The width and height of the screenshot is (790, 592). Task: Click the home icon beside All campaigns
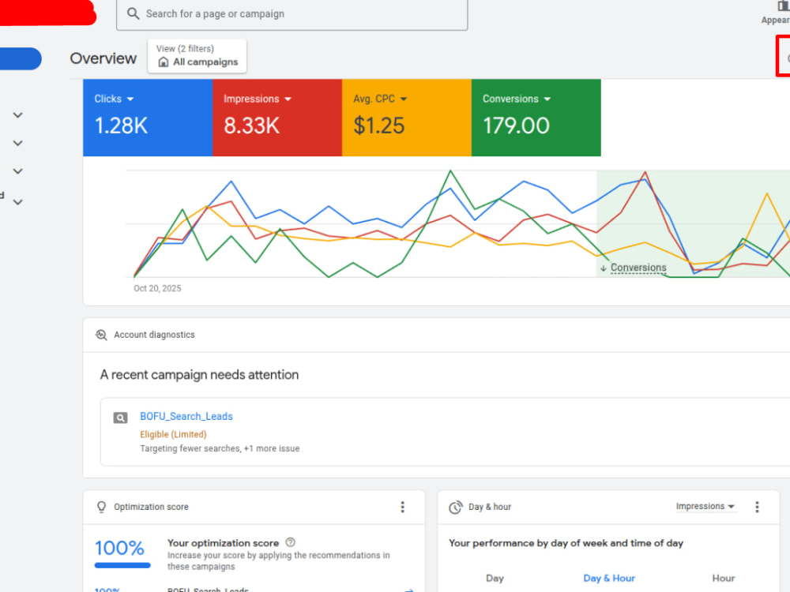point(164,62)
